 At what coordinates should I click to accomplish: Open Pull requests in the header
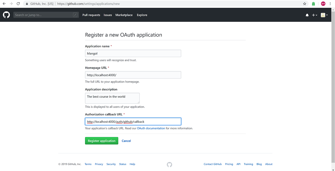pyautogui.click(x=91, y=15)
